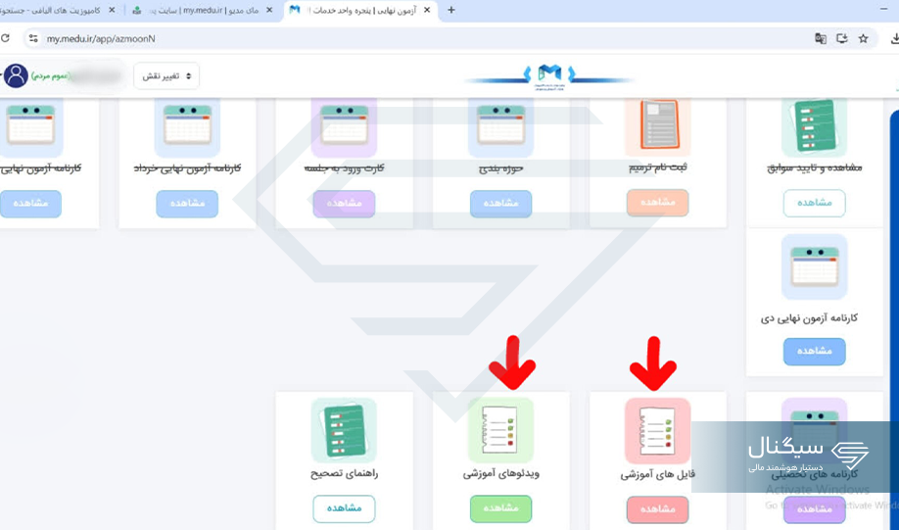The height and width of the screenshot is (530, 899).
Task: Bookmark this page with the star icon
Action: 863,38
